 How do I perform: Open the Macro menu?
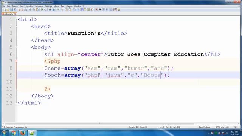pyautogui.click(x=56, y=6)
